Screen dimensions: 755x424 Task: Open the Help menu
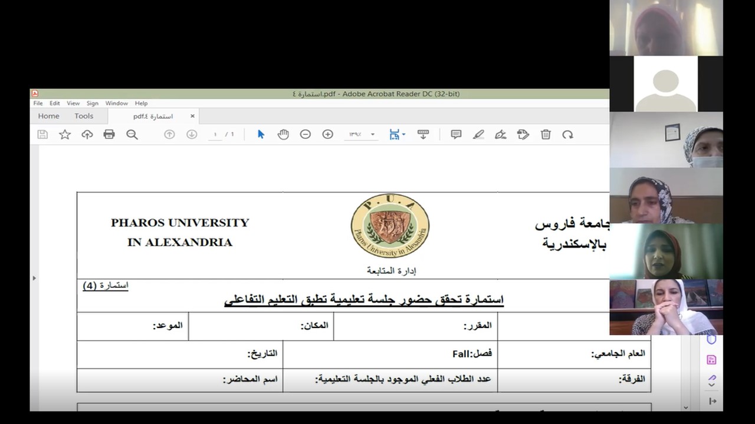pos(141,103)
